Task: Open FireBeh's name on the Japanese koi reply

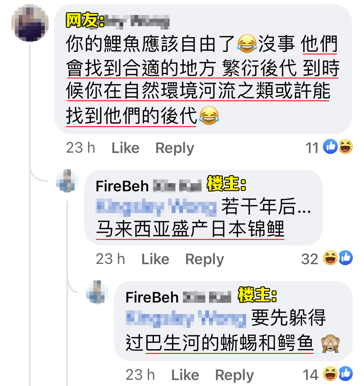Action: tap(149, 186)
